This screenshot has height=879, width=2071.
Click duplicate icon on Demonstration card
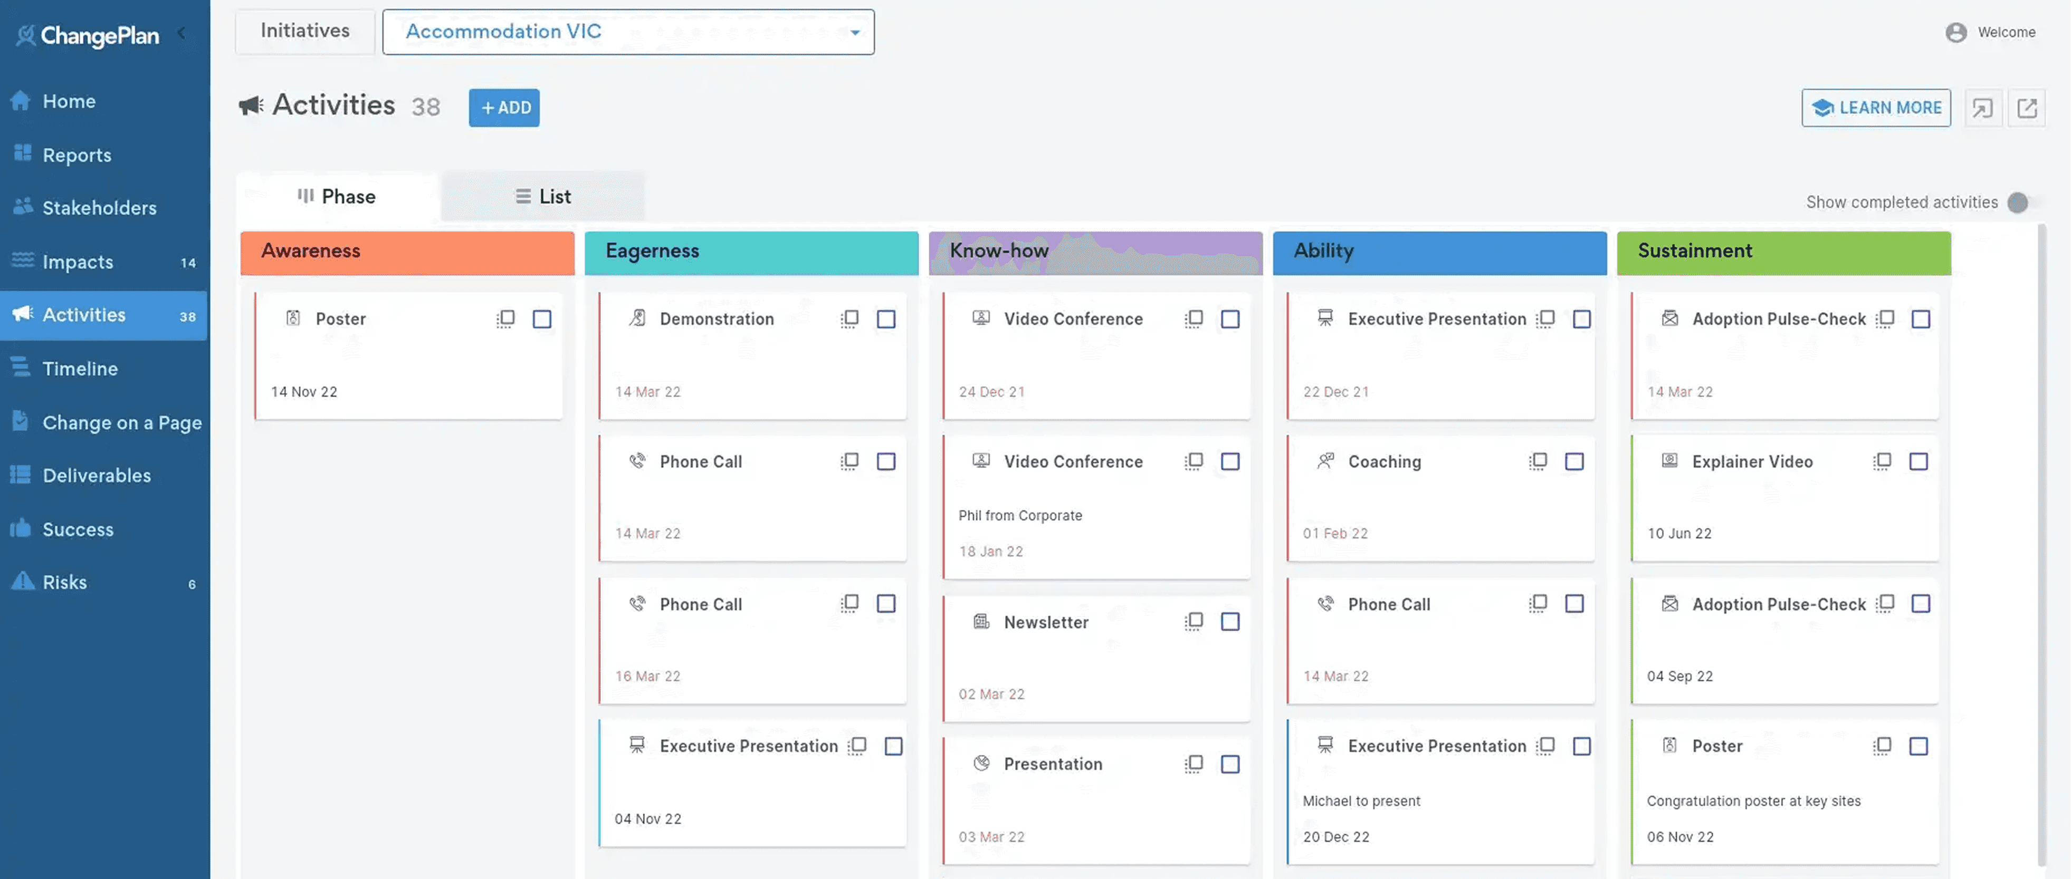pyautogui.click(x=850, y=319)
